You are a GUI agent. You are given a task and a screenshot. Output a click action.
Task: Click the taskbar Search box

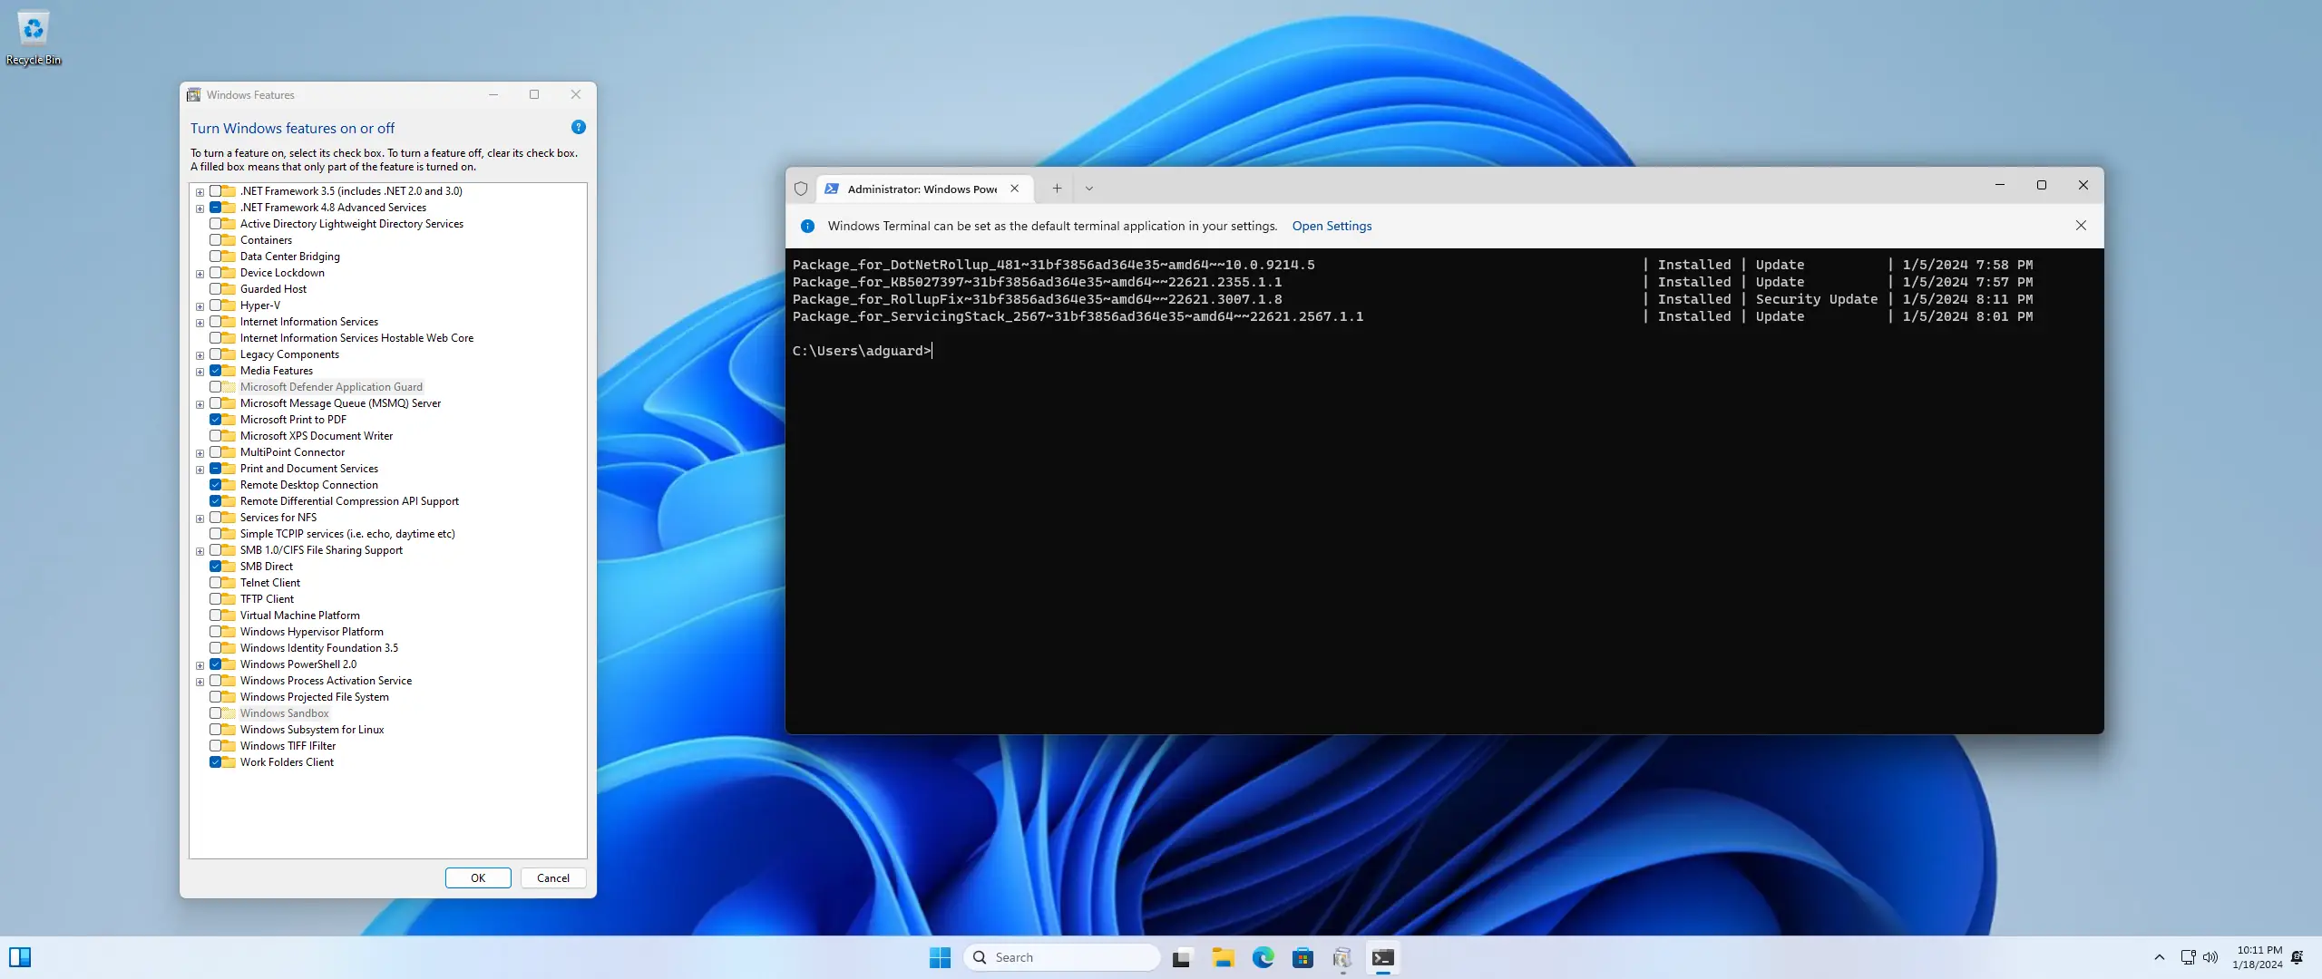click(1061, 957)
